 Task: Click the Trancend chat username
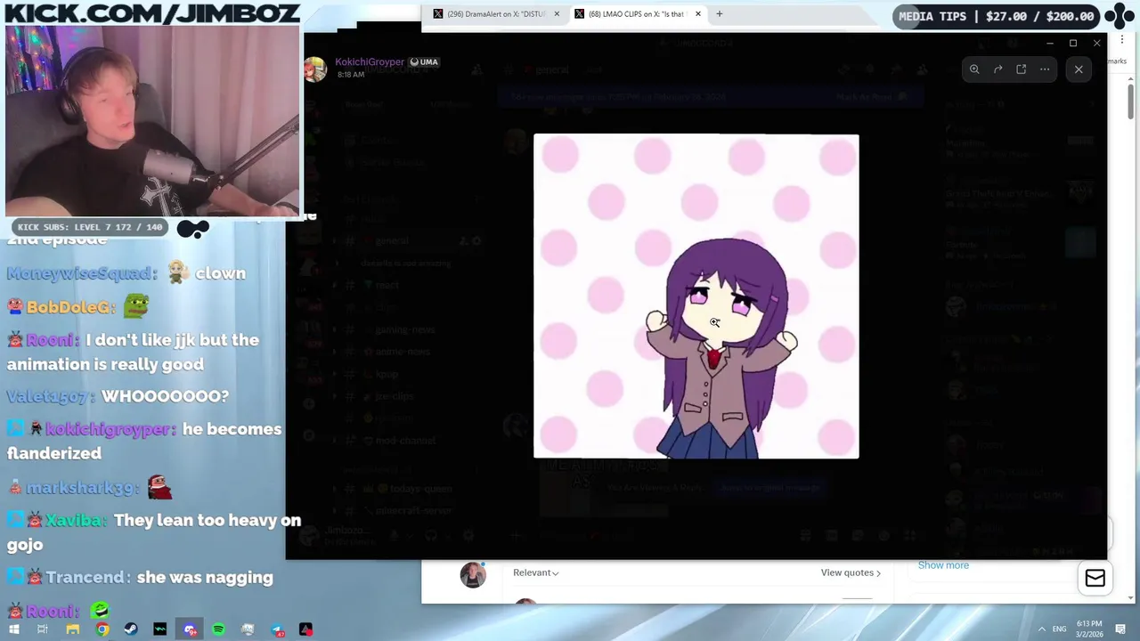coord(87,578)
